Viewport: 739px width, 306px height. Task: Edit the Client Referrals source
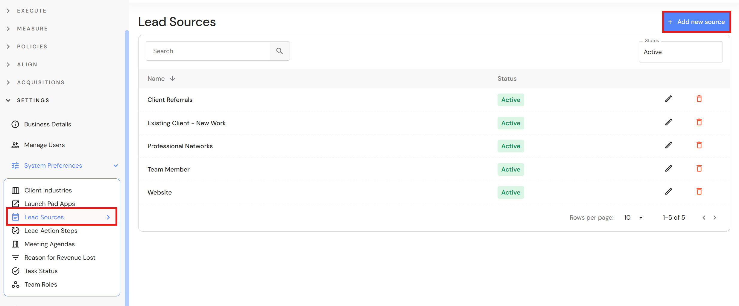[x=668, y=99]
